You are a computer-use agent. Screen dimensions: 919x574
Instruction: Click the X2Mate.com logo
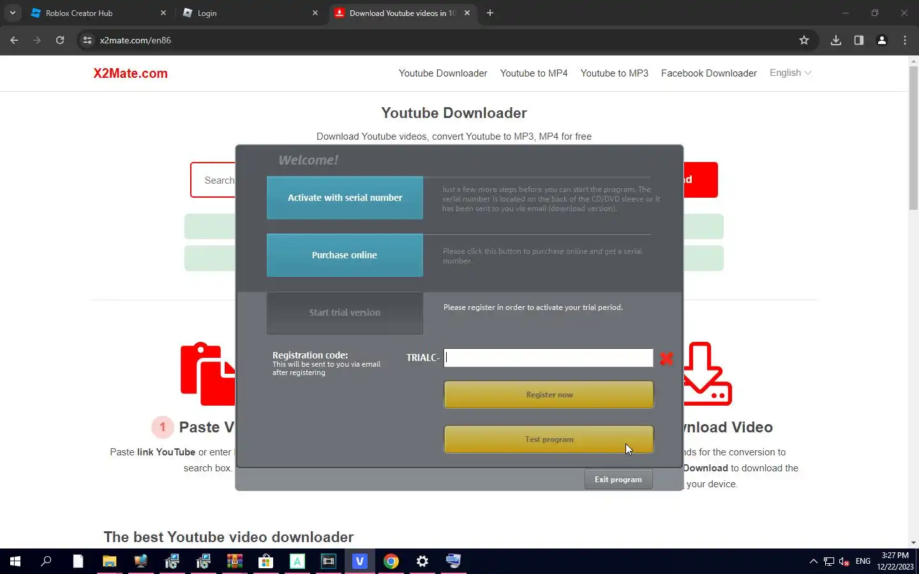click(x=130, y=73)
